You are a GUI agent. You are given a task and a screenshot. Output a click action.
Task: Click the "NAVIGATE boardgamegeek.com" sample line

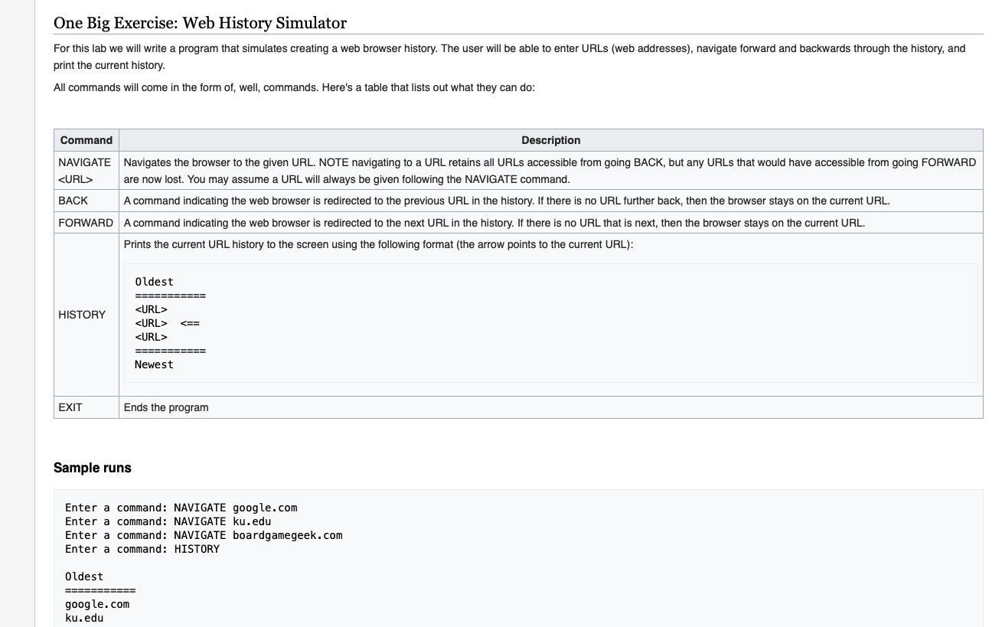click(x=204, y=535)
